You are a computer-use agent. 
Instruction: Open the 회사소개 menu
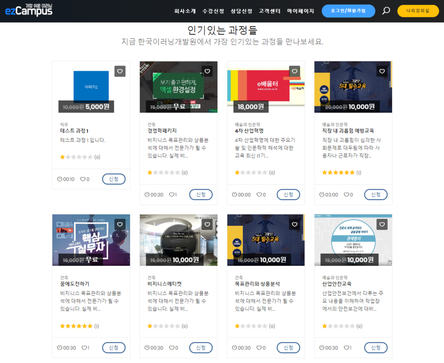pos(185,11)
